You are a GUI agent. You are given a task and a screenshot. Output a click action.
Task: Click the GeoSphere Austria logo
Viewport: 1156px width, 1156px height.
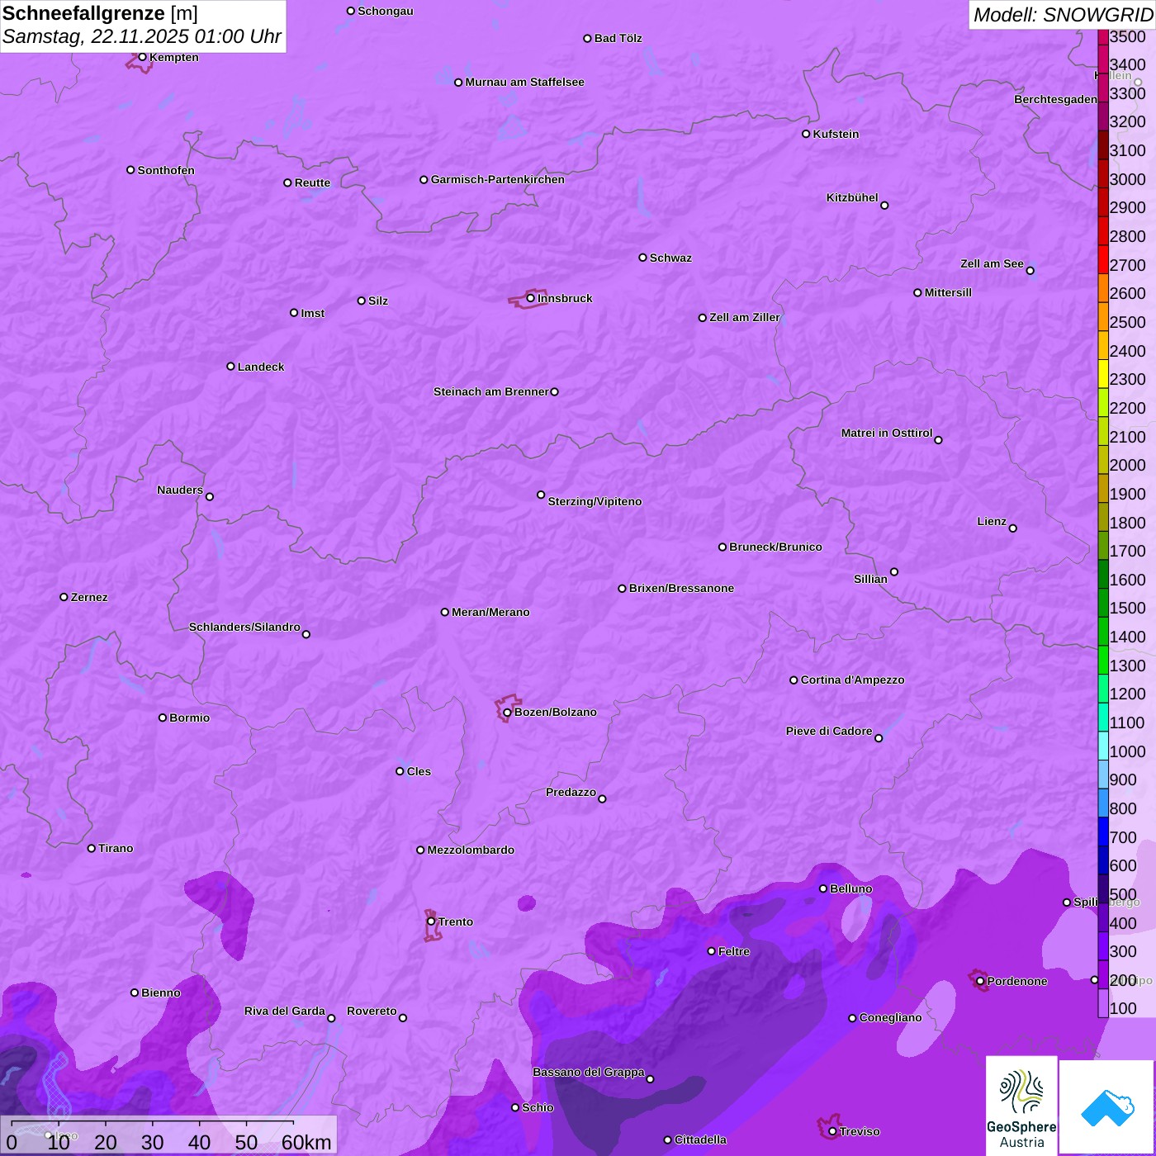tap(1021, 1106)
